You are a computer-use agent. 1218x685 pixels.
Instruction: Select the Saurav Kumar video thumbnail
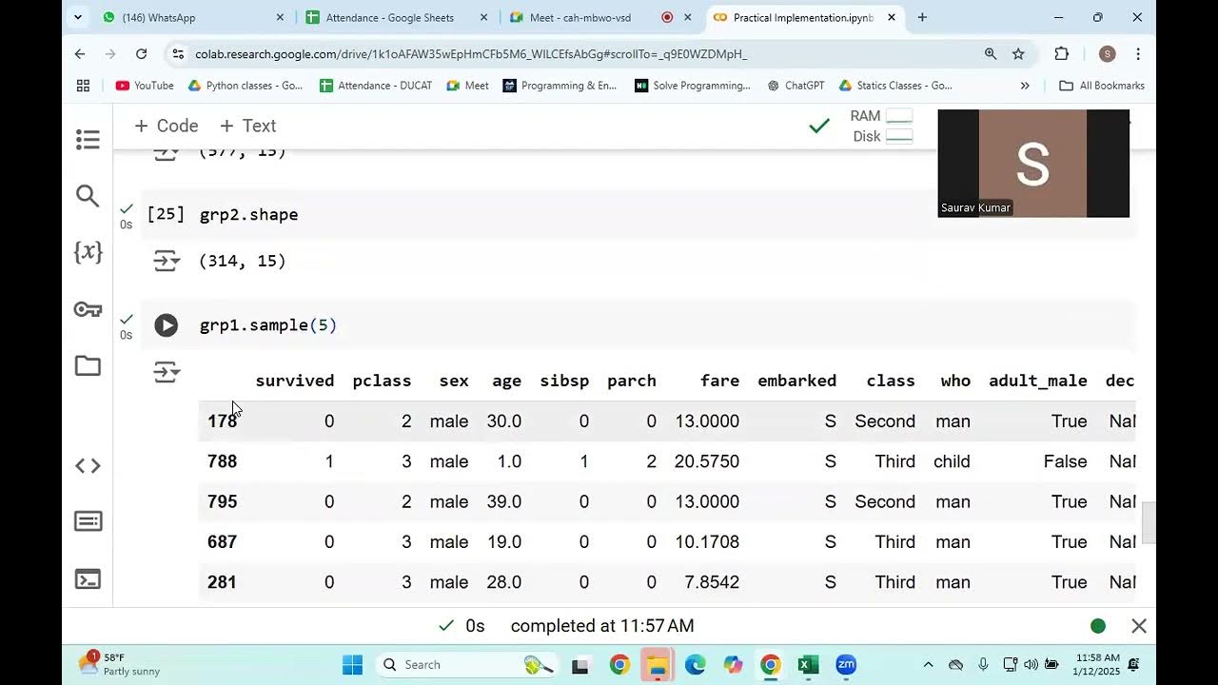coord(1033,164)
